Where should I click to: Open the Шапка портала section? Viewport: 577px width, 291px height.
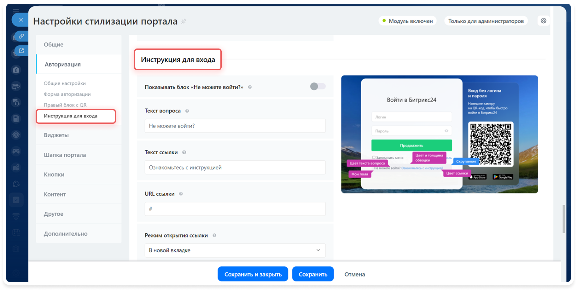pyautogui.click(x=79, y=155)
